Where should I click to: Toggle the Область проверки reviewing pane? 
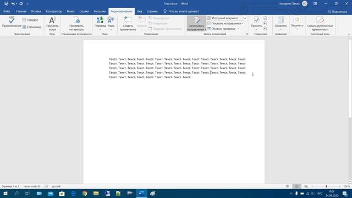point(221,29)
